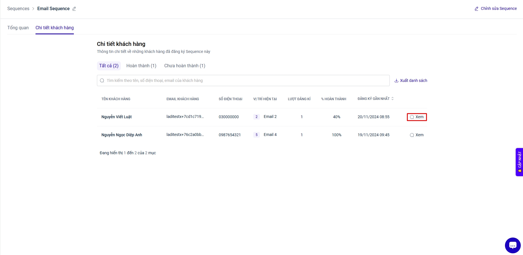Viewport: 523px width, 255px height.
Task: Open the chat support bubble icon
Action: 513,245
